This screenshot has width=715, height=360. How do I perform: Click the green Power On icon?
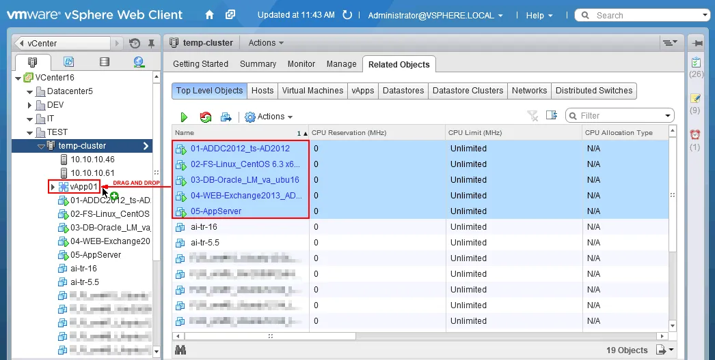(x=184, y=117)
